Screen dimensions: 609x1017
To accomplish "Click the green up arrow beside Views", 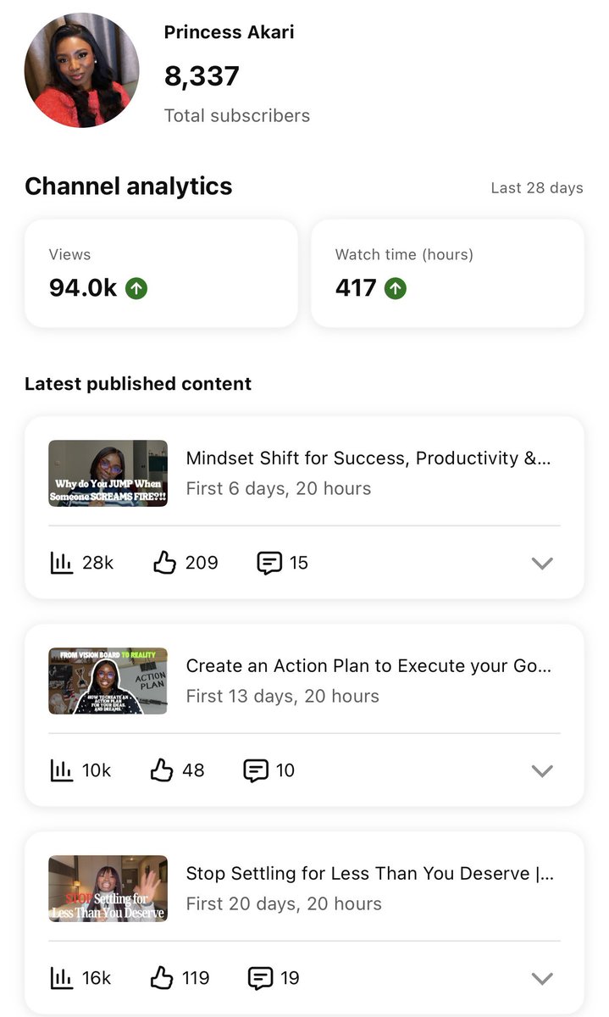I will pyautogui.click(x=136, y=288).
